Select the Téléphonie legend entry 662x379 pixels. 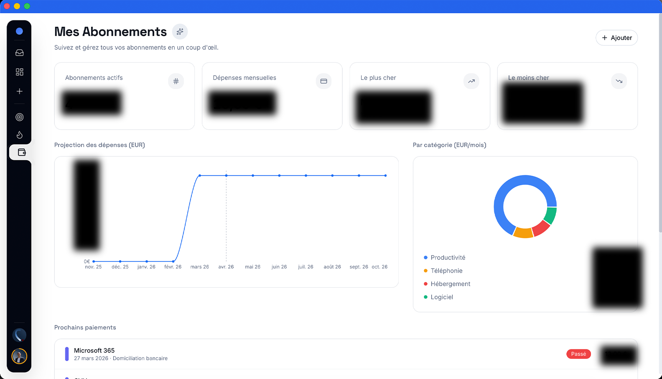(446, 271)
